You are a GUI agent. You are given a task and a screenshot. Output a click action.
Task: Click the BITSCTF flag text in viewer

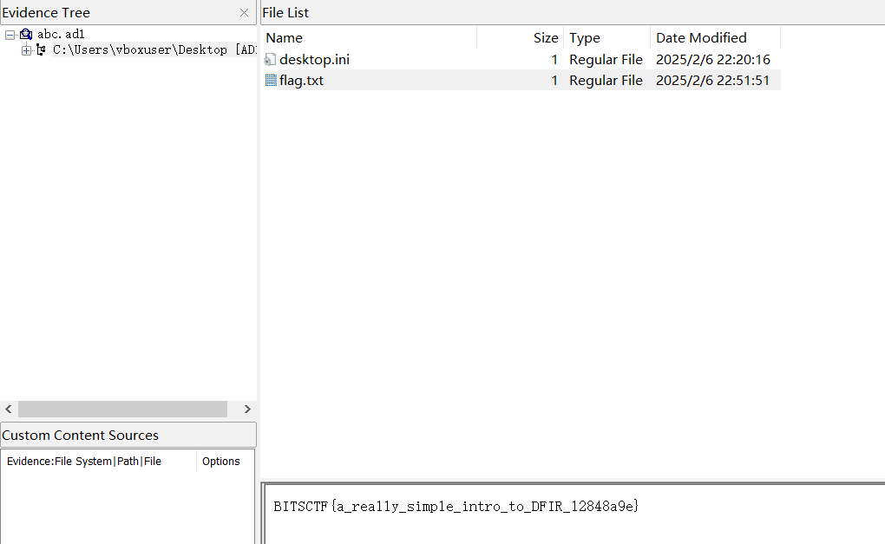point(456,506)
